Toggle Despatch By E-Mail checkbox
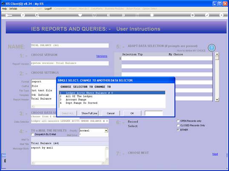 33,134
